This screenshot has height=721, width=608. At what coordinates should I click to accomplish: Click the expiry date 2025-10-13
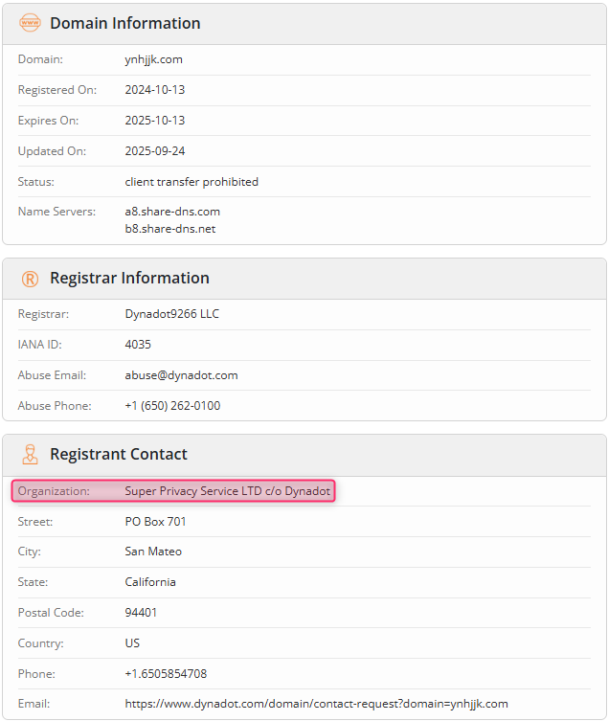point(155,121)
